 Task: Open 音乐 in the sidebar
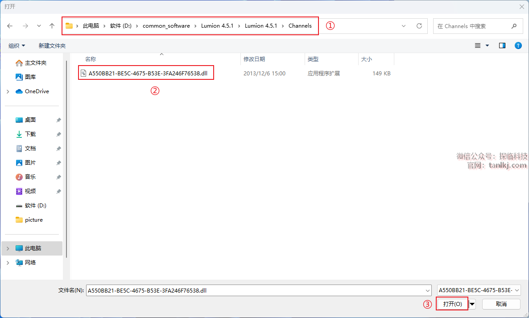(x=30, y=177)
